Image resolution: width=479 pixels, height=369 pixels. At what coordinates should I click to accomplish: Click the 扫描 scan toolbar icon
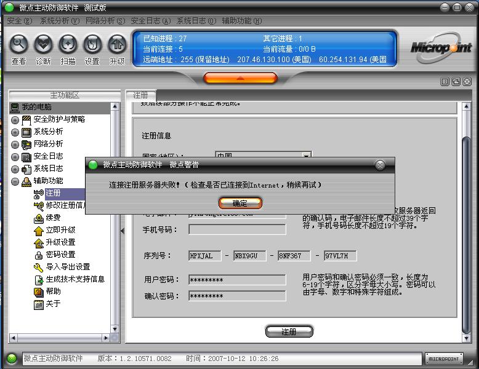[x=68, y=44]
